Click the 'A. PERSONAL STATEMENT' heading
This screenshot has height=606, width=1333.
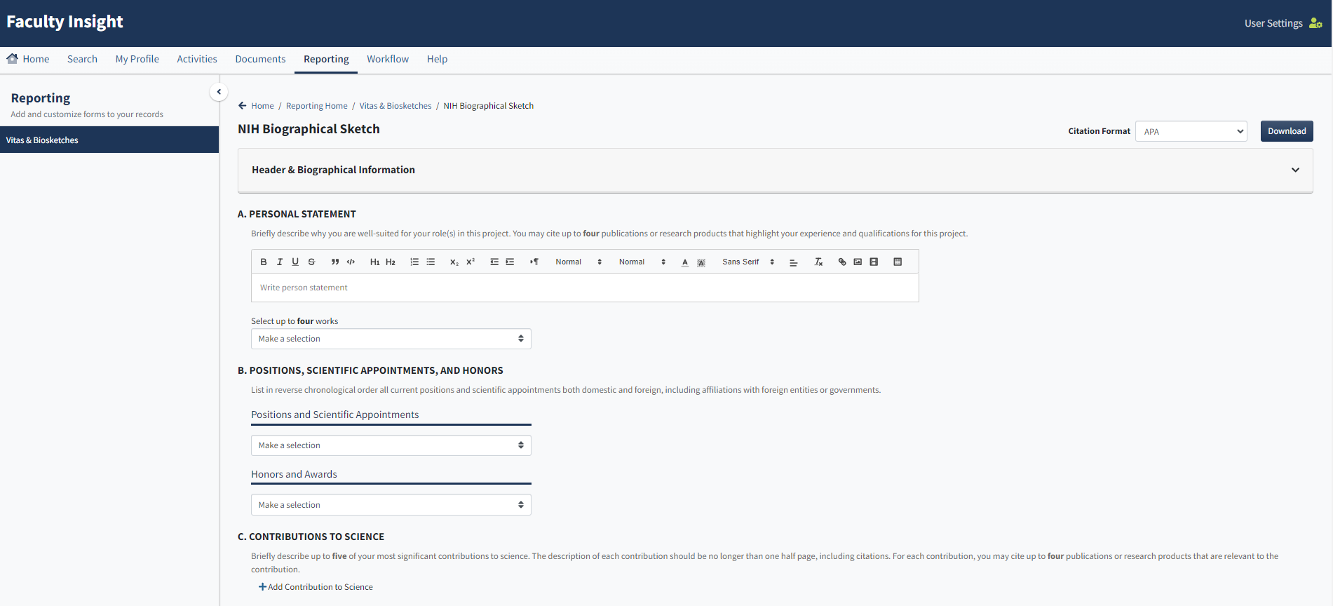click(297, 214)
